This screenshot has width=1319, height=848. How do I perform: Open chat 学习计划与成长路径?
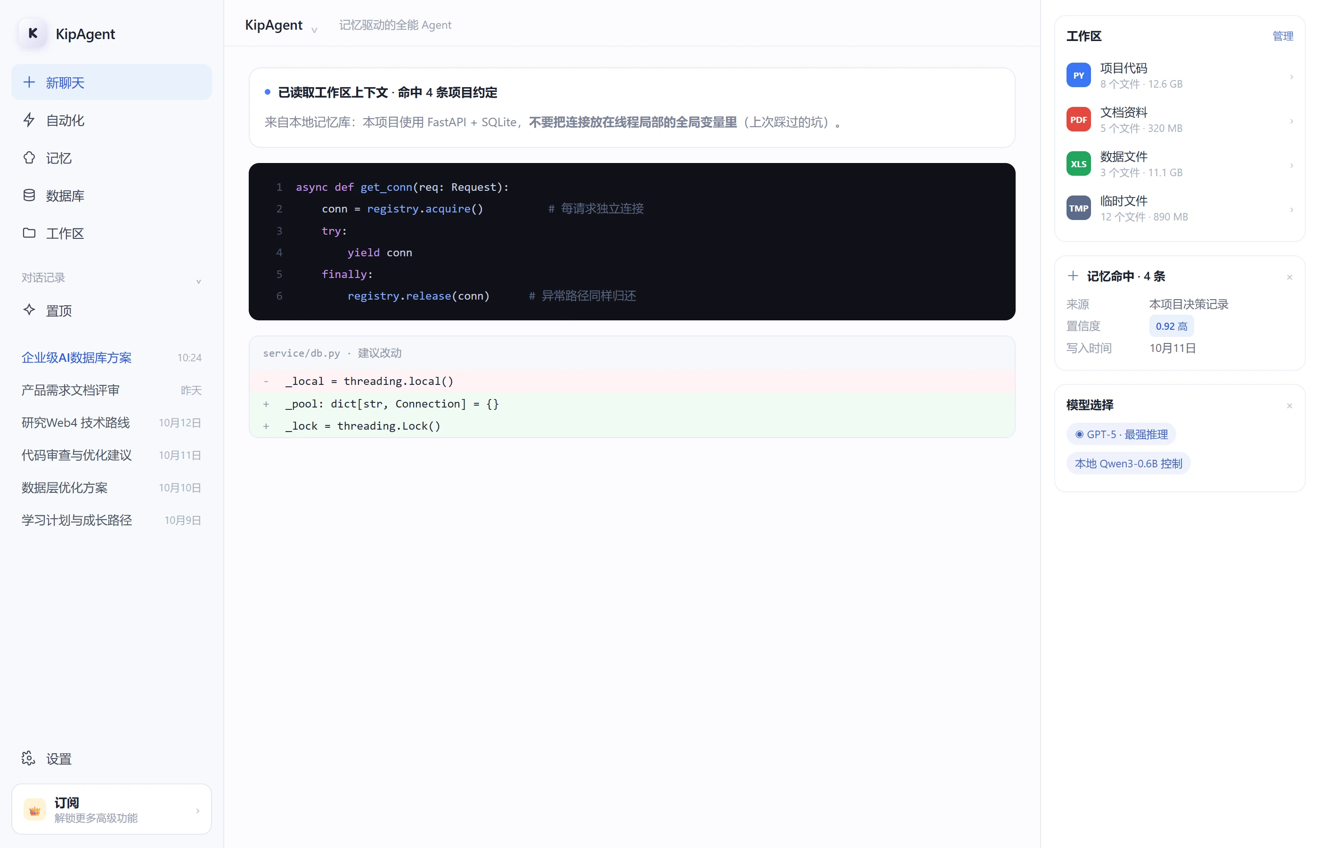click(111, 520)
